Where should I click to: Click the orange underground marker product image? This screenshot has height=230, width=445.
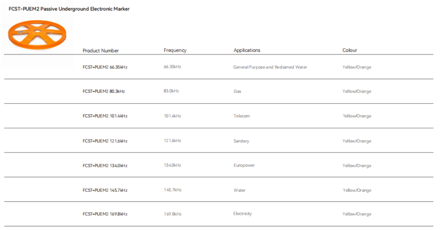(x=37, y=35)
